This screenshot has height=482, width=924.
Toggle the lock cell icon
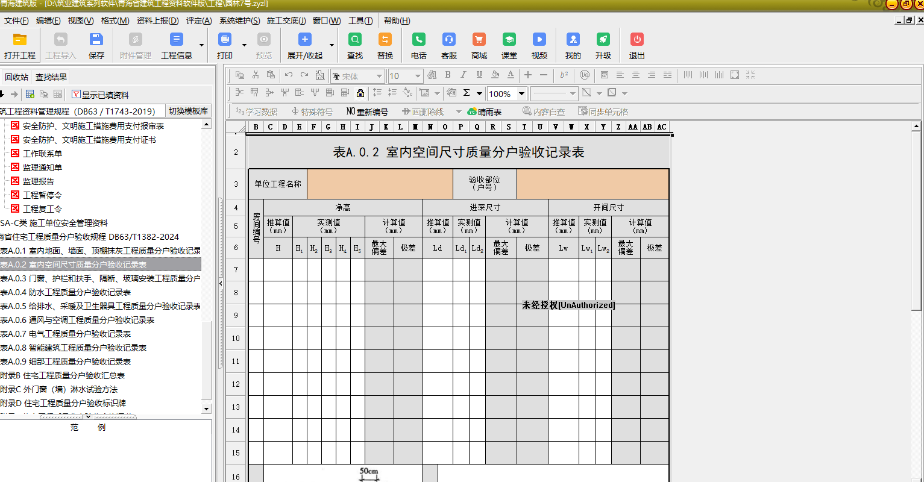(360, 93)
